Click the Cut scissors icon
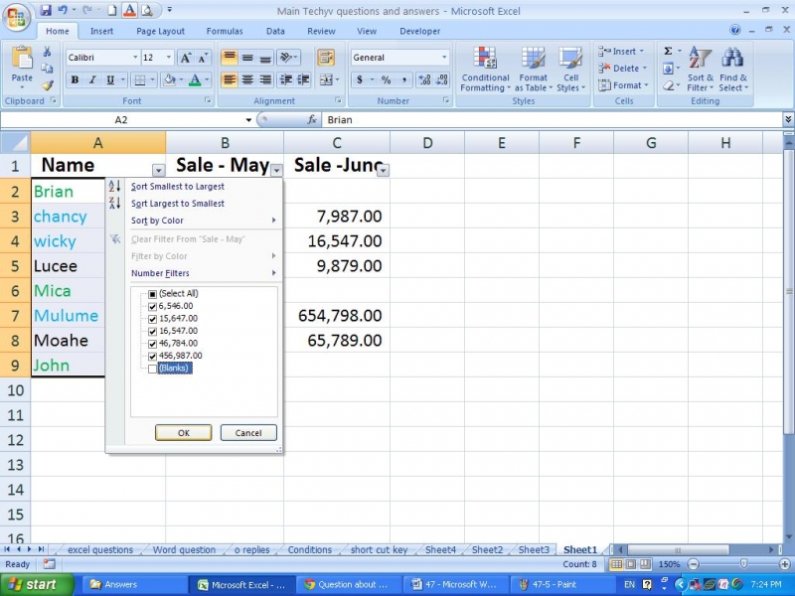The width and height of the screenshot is (795, 596). click(47, 52)
